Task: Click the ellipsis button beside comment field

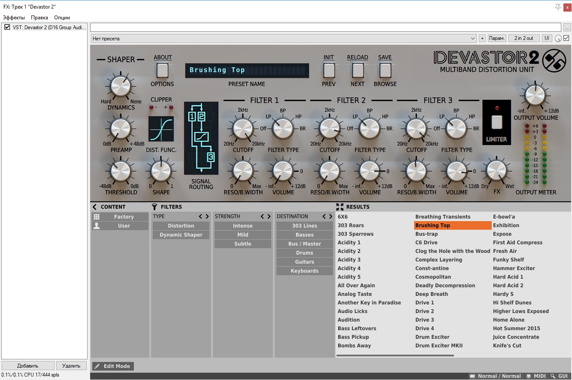Action: [x=566, y=27]
